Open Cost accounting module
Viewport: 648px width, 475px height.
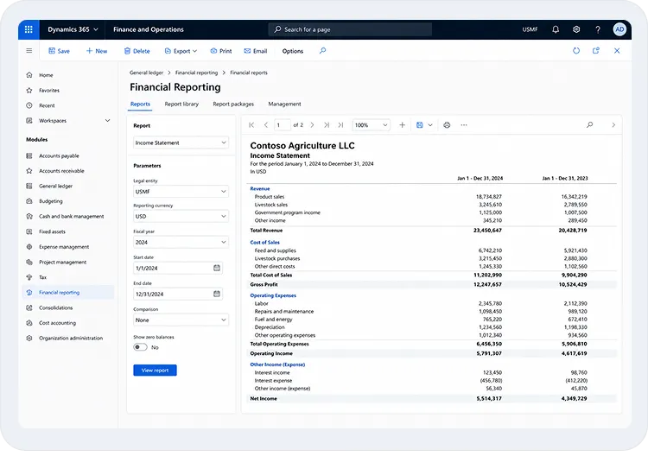tap(57, 323)
